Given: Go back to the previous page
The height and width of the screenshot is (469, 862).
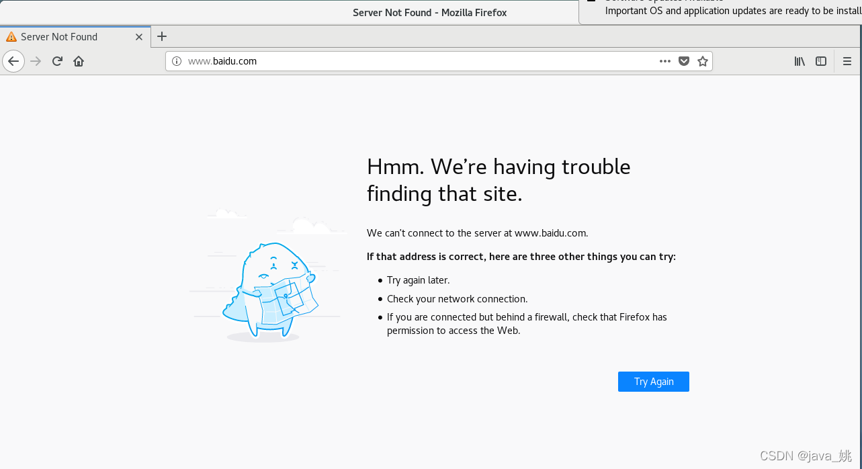Looking at the screenshot, I should coord(13,61).
